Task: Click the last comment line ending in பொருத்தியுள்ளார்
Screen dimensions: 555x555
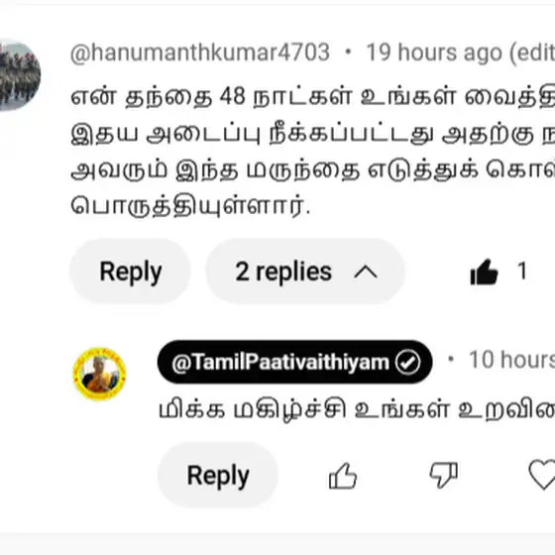Action: click(190, 206)
